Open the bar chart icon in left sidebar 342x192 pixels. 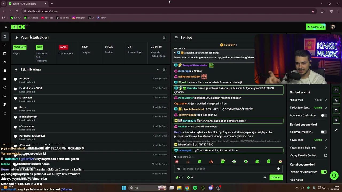(5, 62)
